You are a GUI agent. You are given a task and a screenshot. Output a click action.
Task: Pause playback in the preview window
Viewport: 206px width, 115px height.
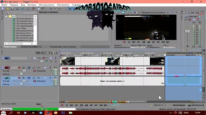click(144, 42)
